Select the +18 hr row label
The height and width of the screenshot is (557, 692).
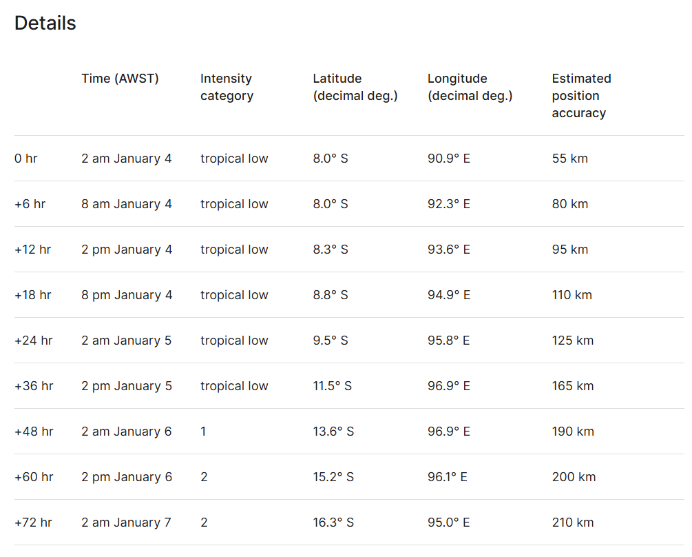(33, 295)
